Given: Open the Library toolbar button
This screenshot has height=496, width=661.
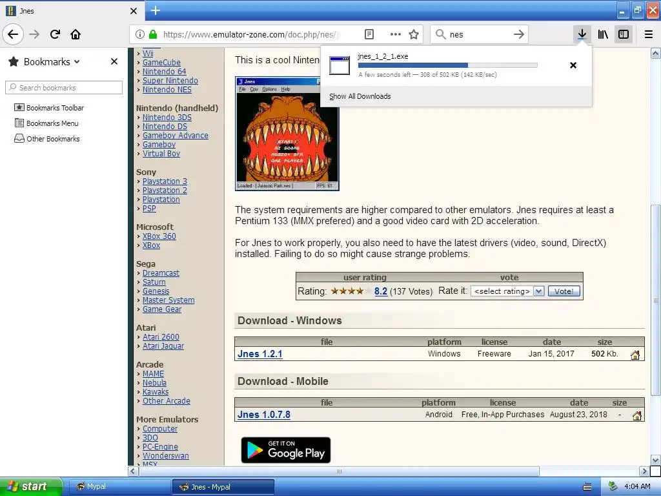Looking at the screenshot, I should click(x=603, y=34).
